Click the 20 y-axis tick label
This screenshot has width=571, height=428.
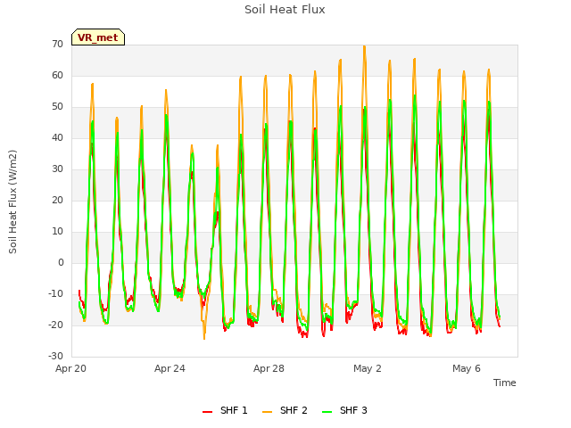(57, 200)
